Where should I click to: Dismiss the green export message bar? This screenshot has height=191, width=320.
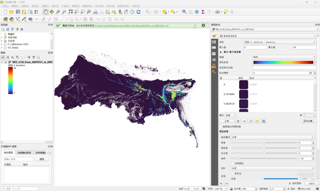pyautogui.click(x=203, y=25)
